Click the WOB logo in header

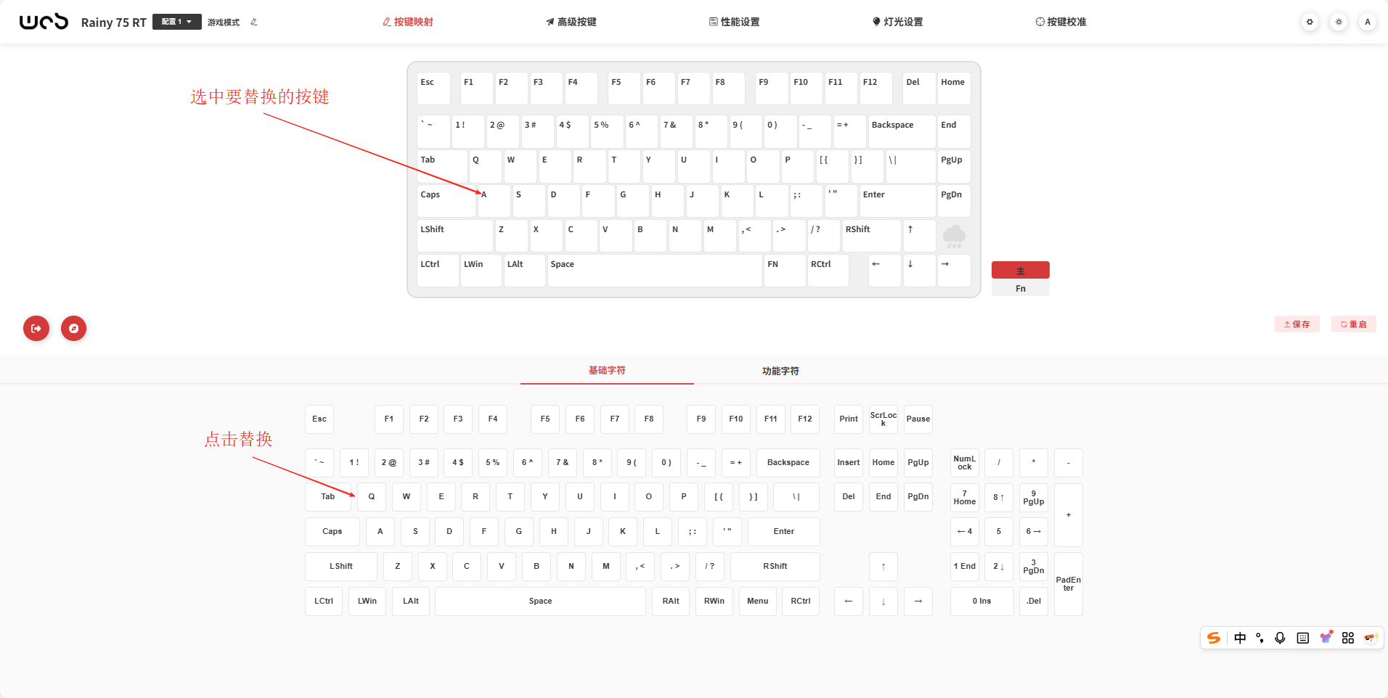point(44,22)
